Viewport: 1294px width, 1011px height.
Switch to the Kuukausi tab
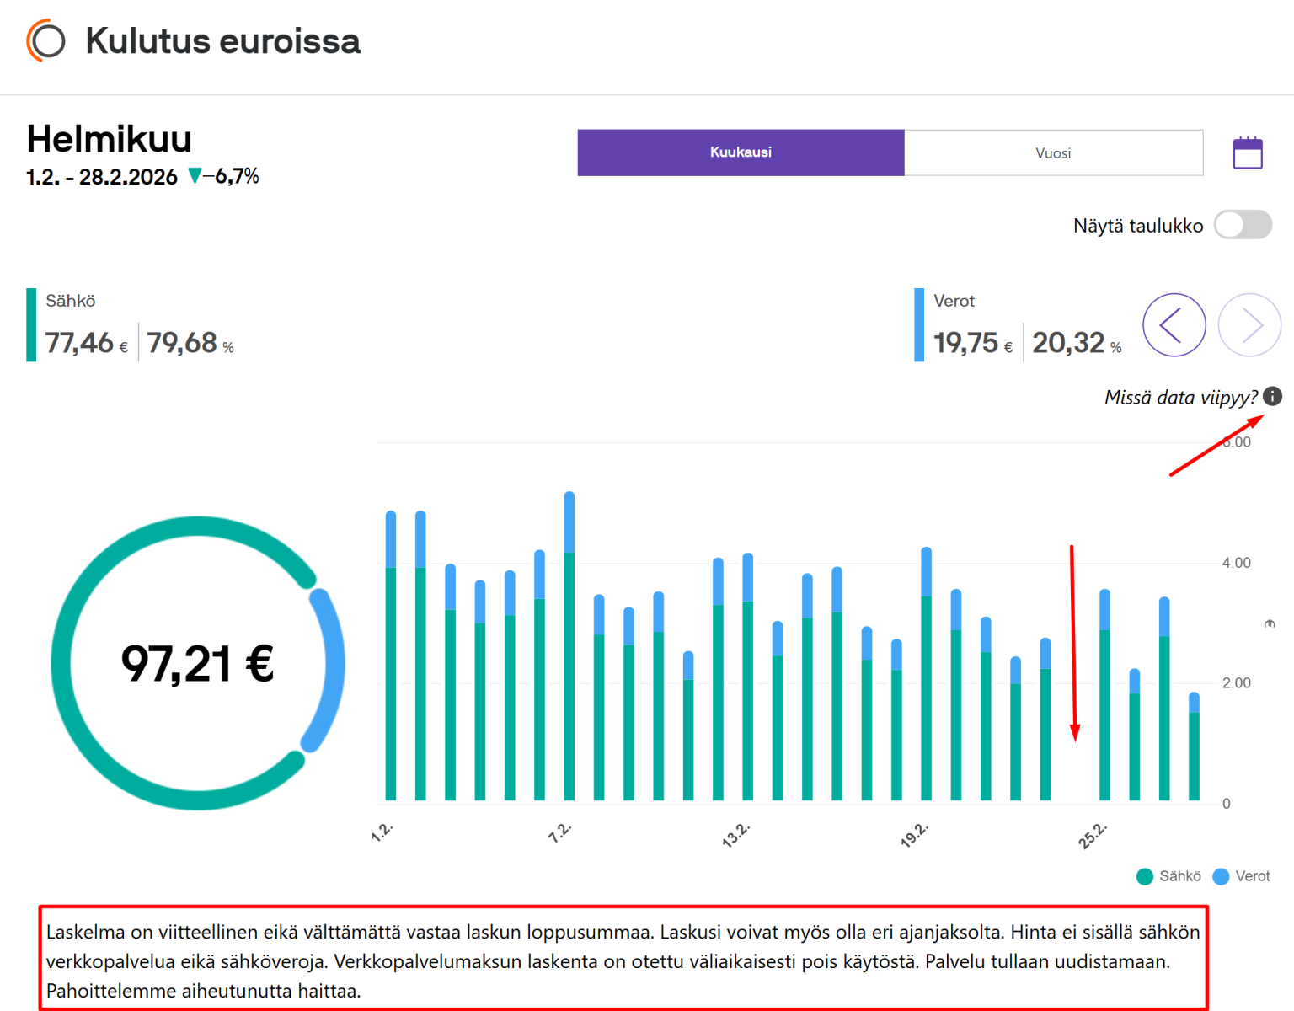point(741,152)
